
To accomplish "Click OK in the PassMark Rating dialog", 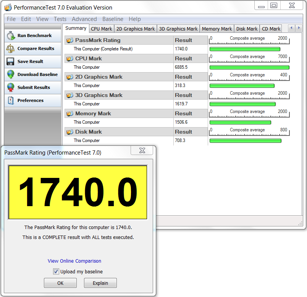I will (x=60, y=283).
